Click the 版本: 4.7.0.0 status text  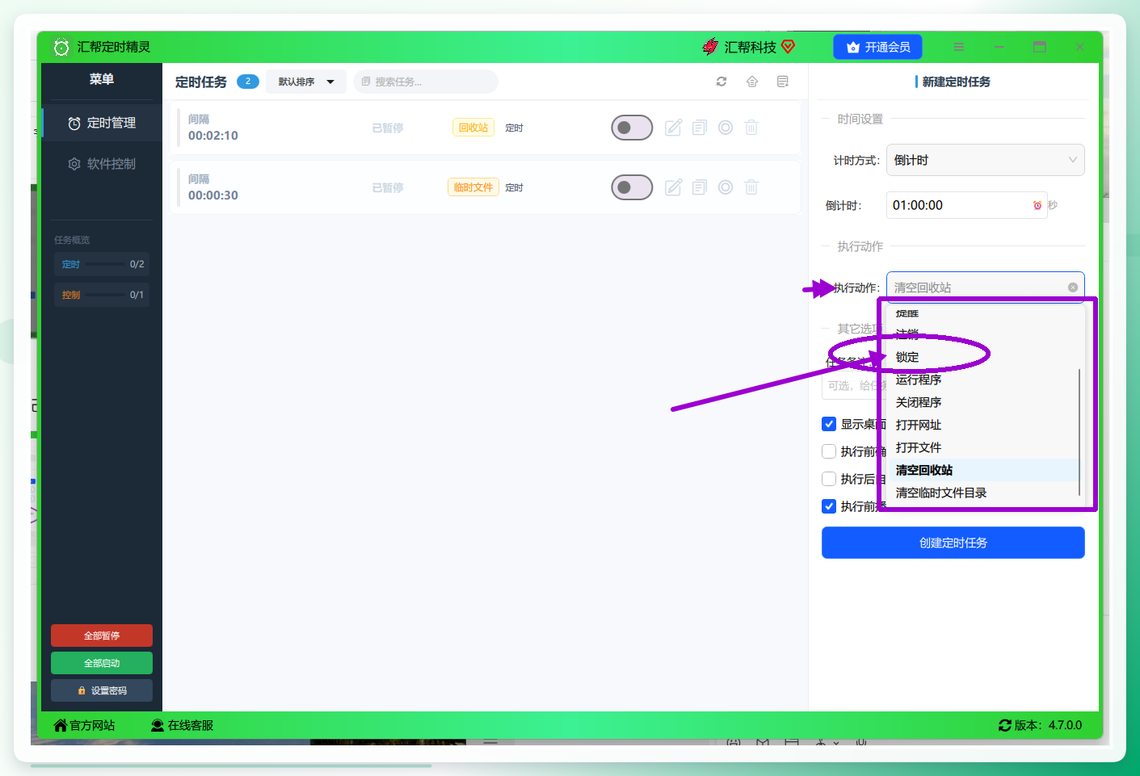[1048, 725]
